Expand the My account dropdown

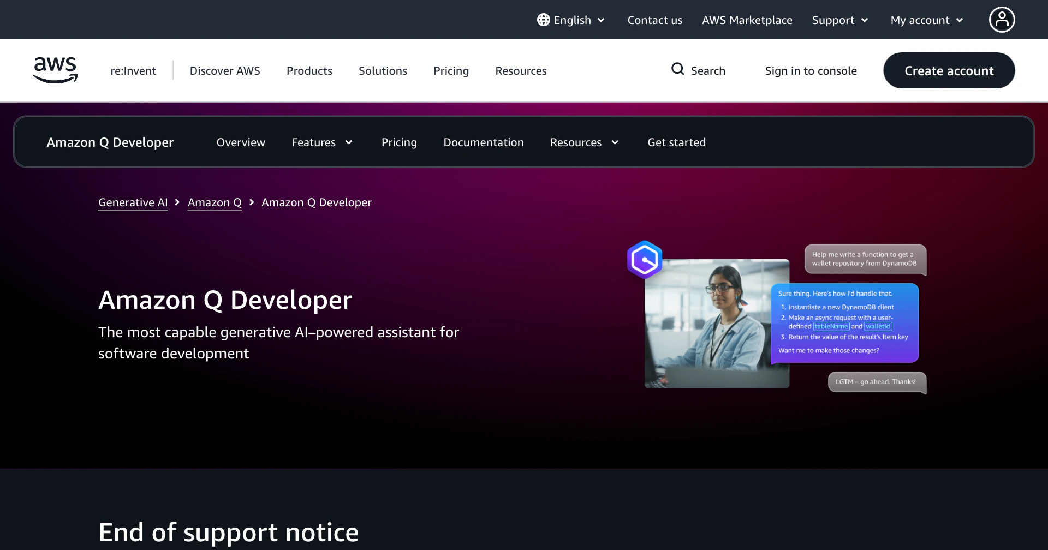point(927,20)
